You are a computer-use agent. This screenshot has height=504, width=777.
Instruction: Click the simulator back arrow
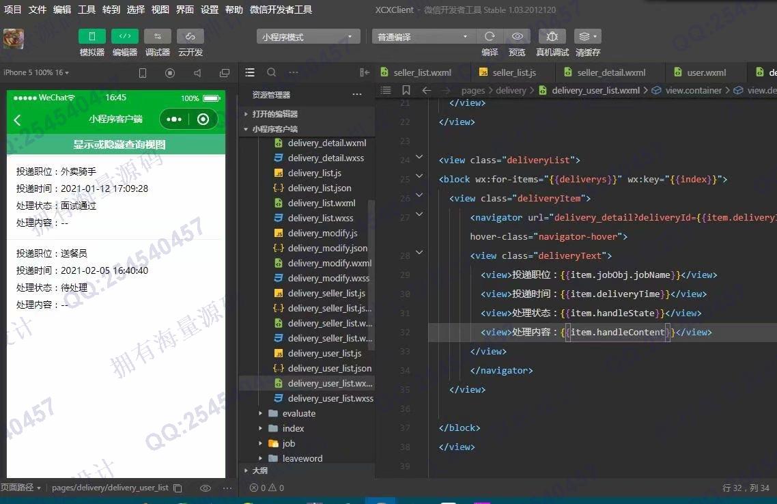pyautogui.click(x=17, y=120)
